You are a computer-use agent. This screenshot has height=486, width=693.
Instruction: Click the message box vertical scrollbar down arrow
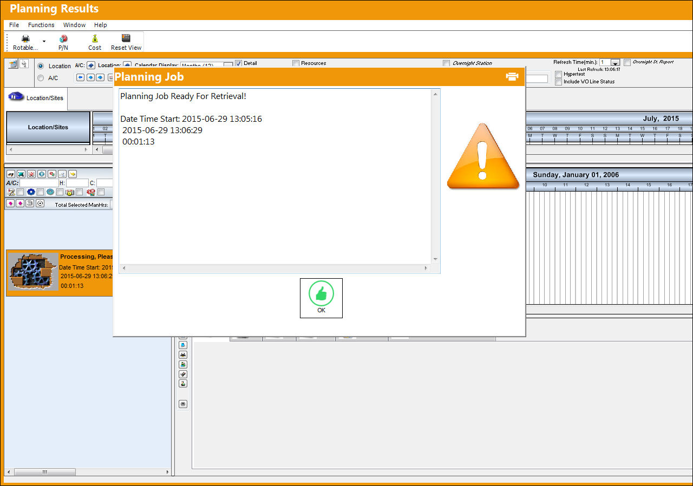pyautogui.click(x=435, y=259)
